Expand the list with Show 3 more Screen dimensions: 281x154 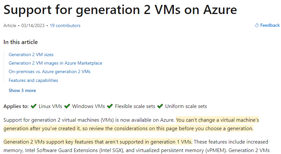point(22,90)
